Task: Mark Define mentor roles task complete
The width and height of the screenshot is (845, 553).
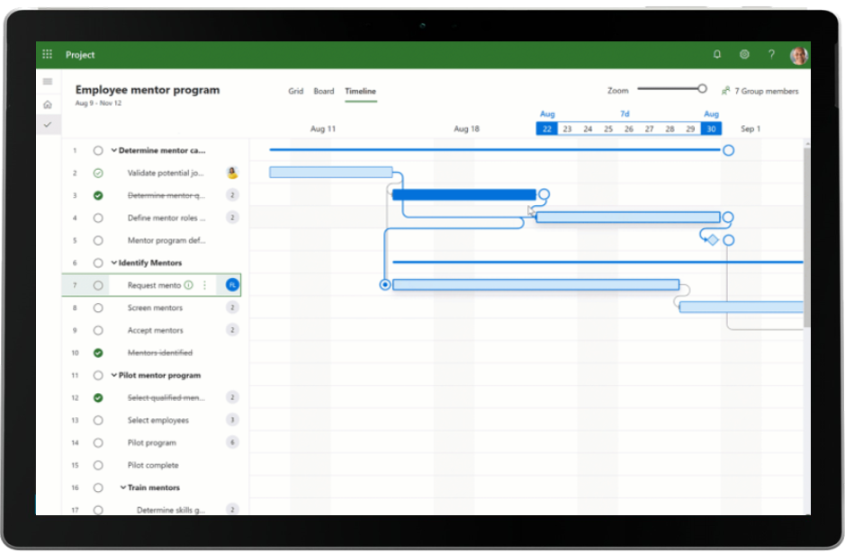Action: tap(98, 218)
